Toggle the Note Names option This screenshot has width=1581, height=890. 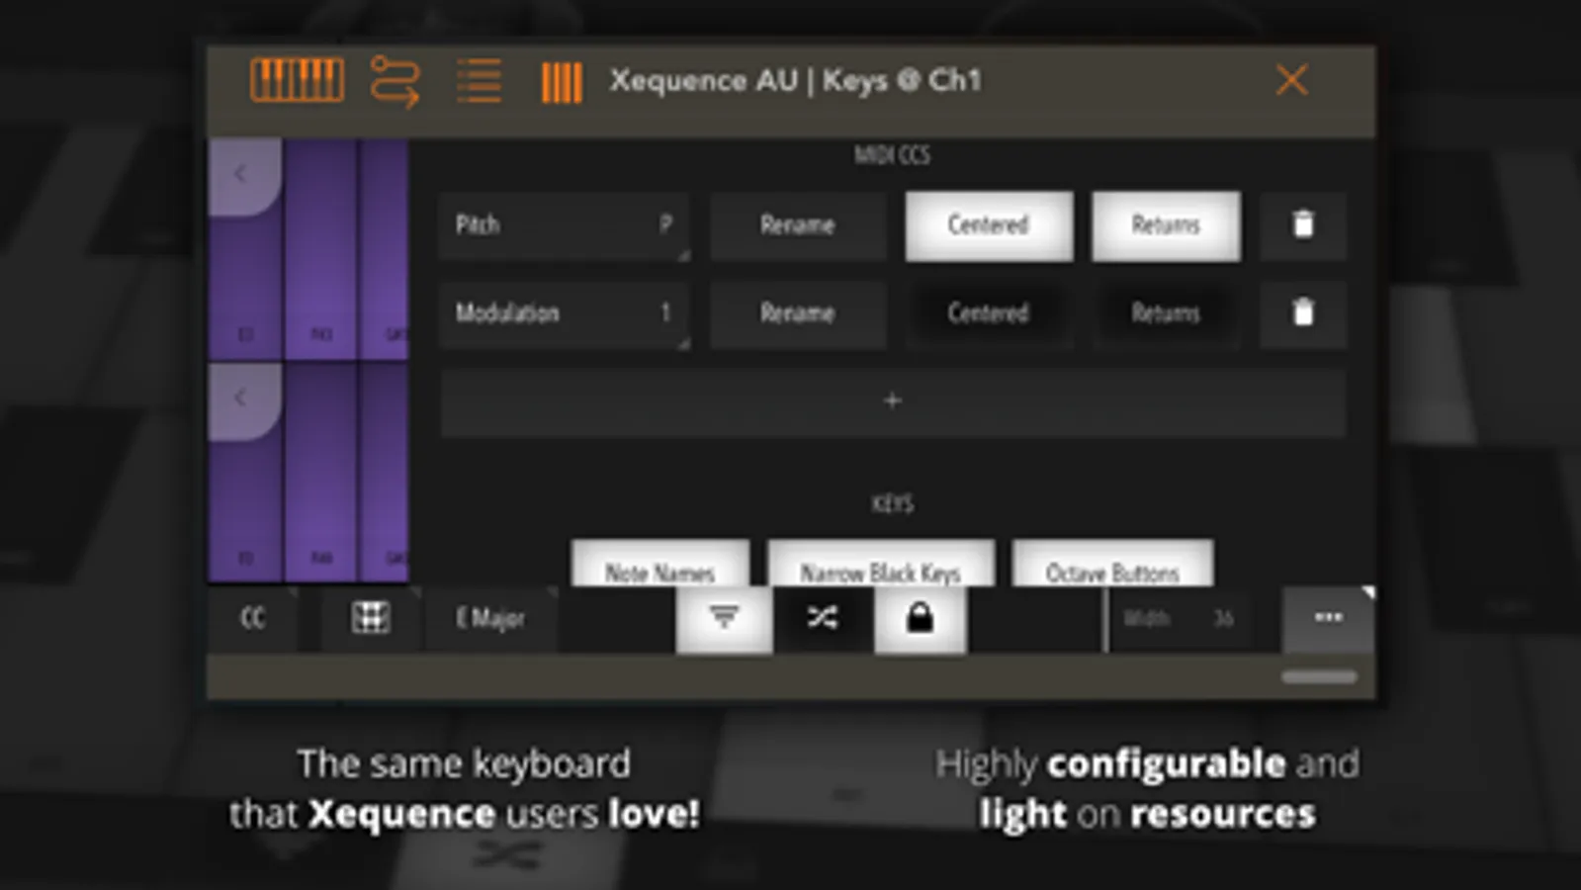(659, 565)
